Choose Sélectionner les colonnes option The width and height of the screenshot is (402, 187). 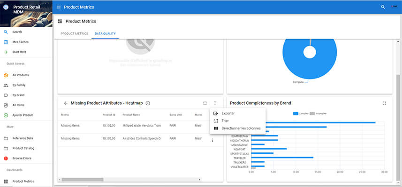tap(241, 128)
